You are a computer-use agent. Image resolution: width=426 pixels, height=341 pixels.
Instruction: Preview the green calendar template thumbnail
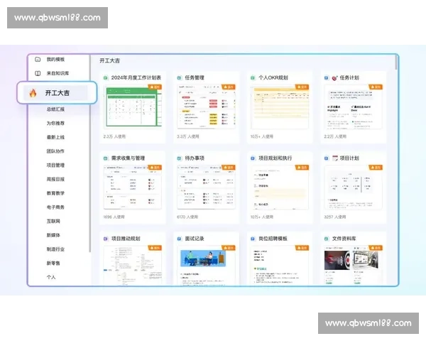[x=132, y=107]
